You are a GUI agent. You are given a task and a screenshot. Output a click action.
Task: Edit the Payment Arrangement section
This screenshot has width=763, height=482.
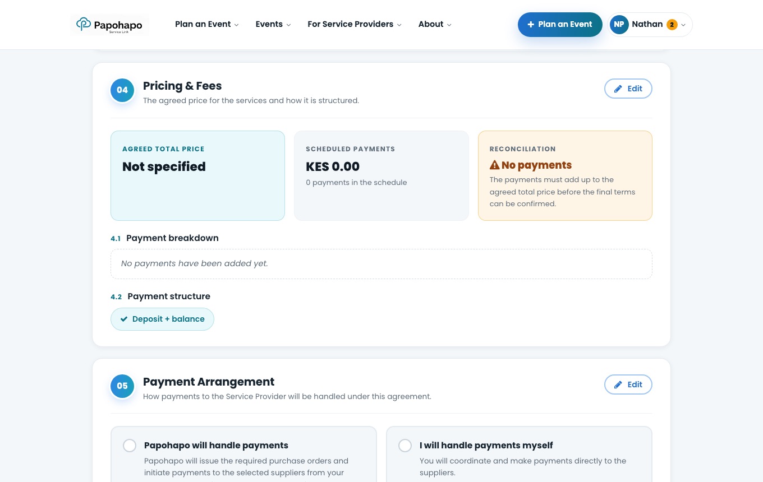[628, 384]
